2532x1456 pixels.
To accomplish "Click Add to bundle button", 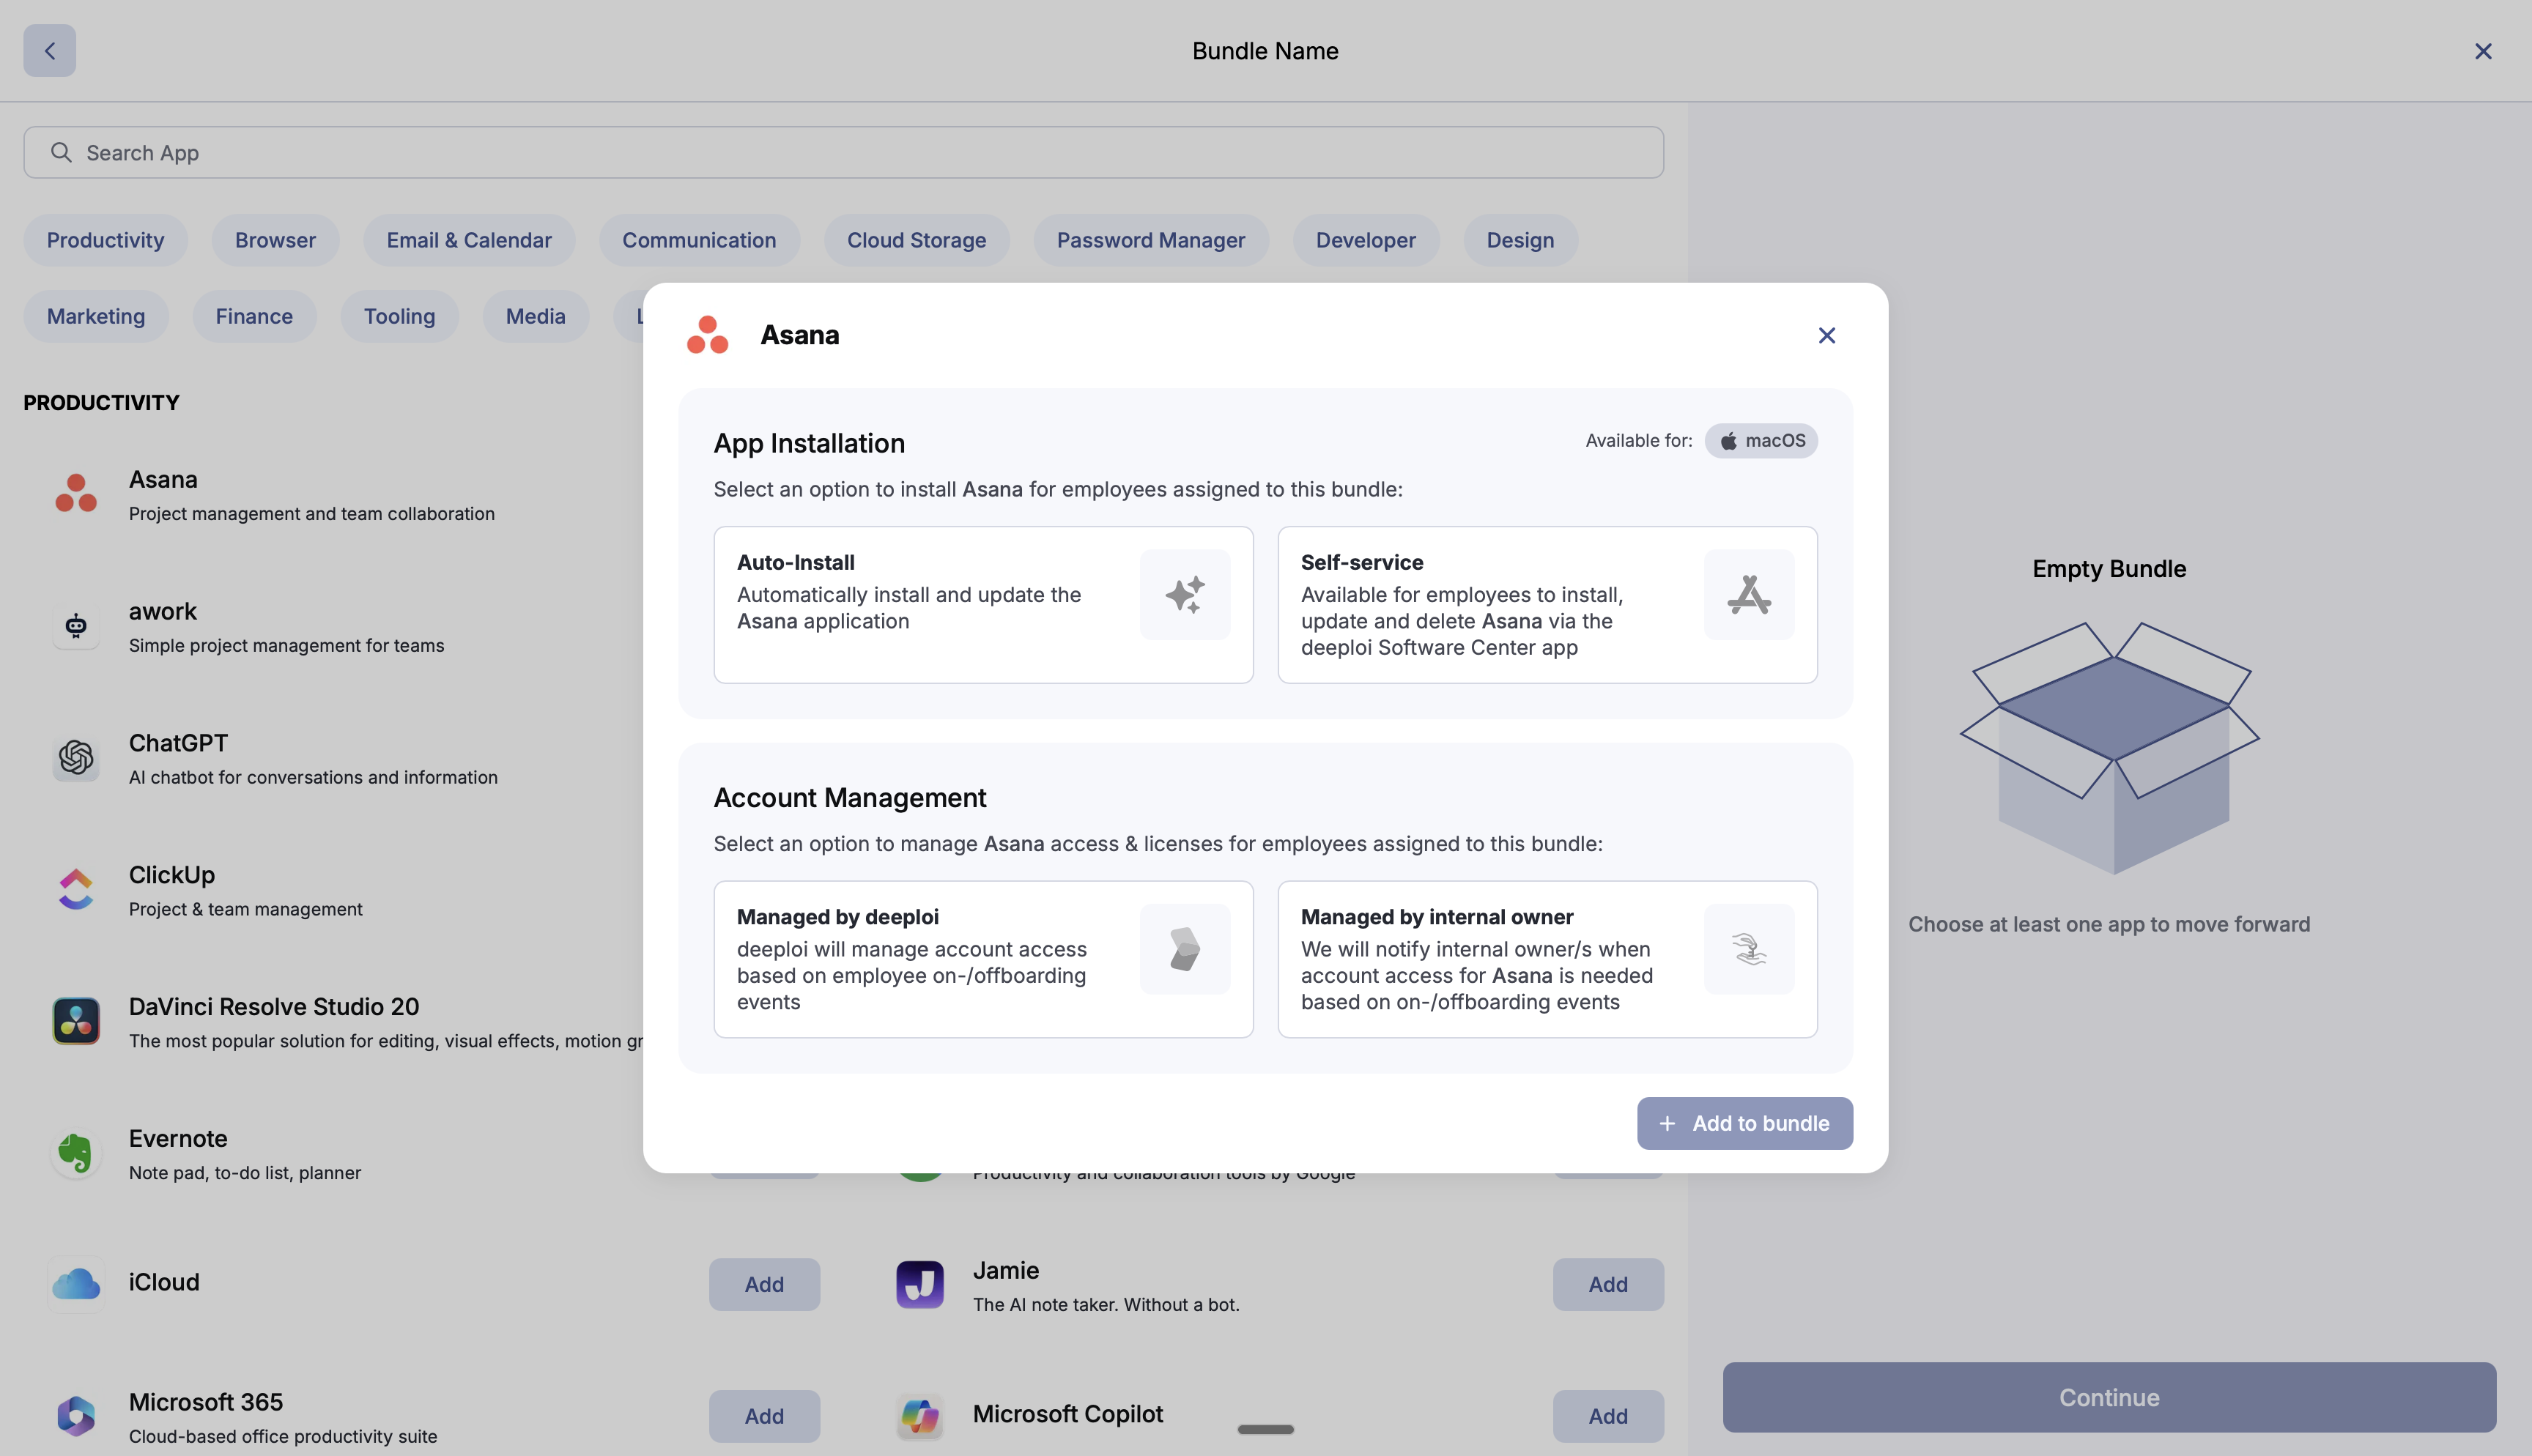I will click(1744, 1123).
